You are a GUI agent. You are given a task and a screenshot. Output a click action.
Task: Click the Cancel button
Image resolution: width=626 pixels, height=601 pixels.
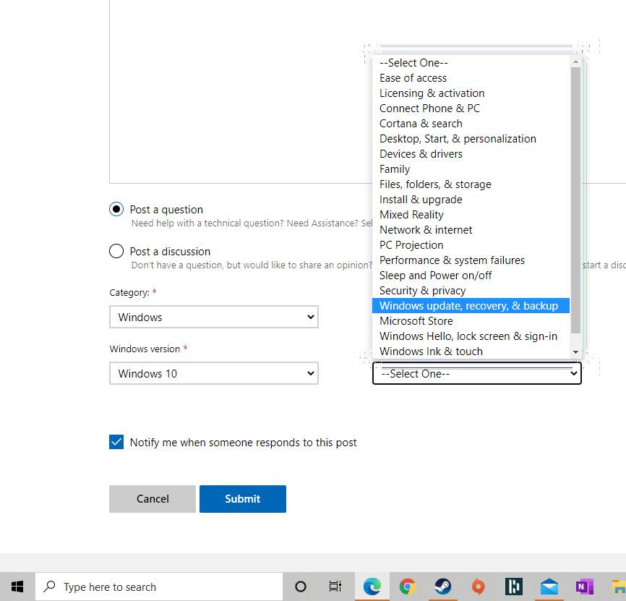click(153, 499)
